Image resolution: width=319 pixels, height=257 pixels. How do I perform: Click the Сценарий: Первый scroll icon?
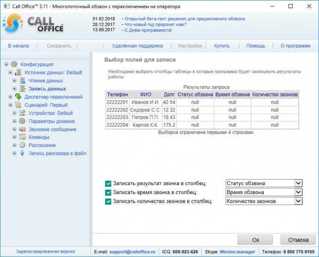[18, 105]
